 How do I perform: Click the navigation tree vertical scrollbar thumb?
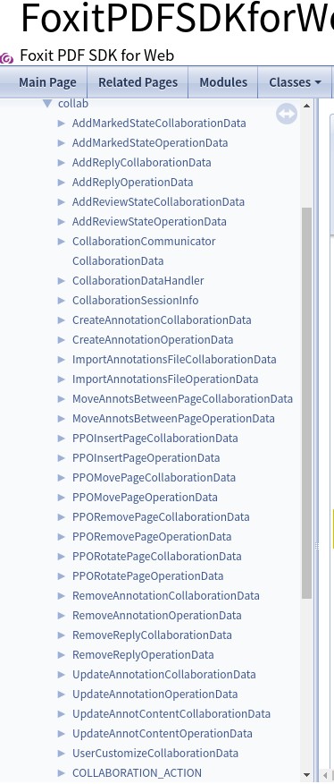[306, 403]
